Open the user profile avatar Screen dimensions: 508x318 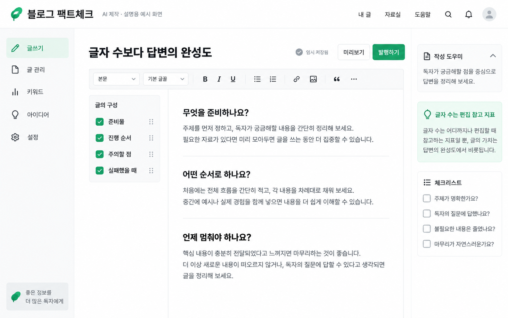point(489,14)
